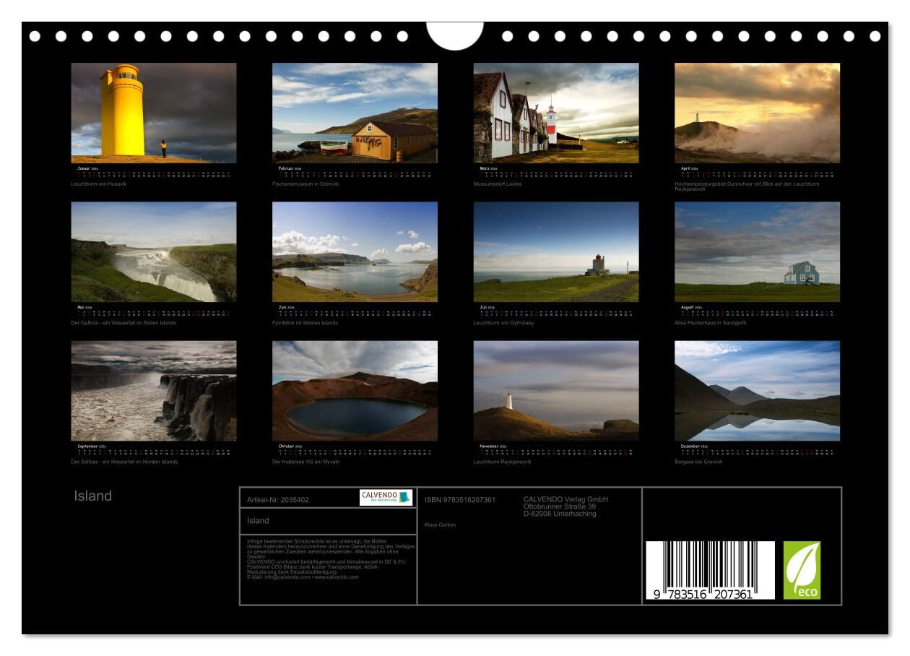This screenshot has height=656, width=910.
Task: Select the Fjordblick im Westen Islands photo
Action: [355, 251]
